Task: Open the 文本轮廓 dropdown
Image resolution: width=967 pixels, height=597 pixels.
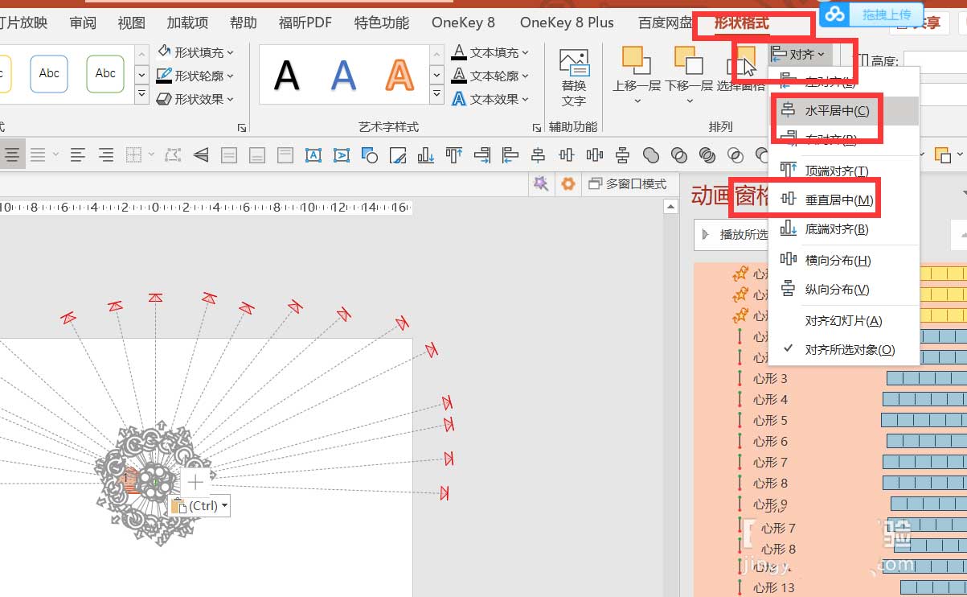Action: pyautogui.click(x=490, y=76)
